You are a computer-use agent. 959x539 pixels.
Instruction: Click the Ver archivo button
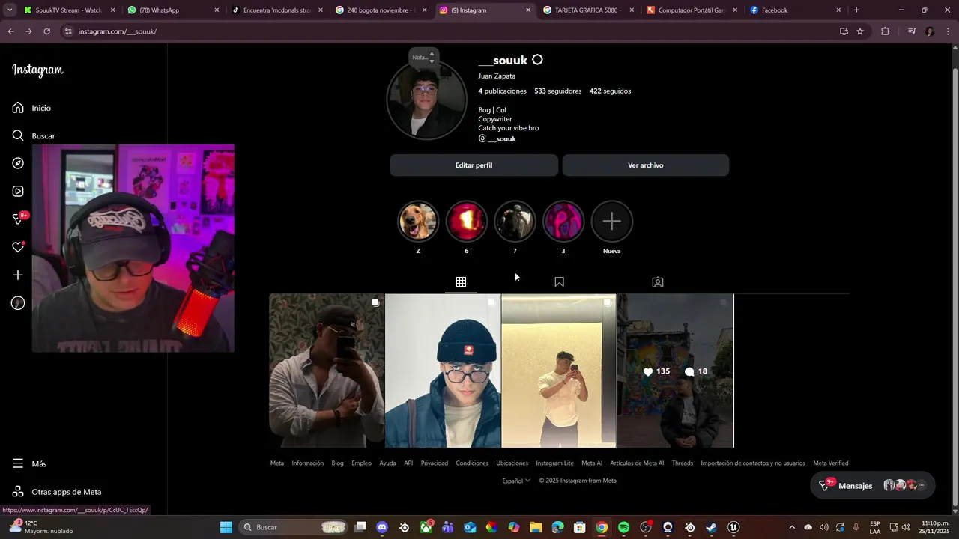[x=645, y=165]
